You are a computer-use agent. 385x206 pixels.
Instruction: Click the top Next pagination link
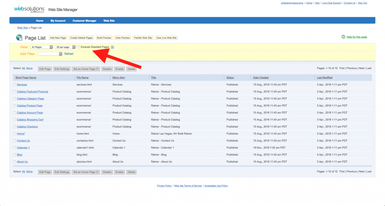tap(361, 68)
